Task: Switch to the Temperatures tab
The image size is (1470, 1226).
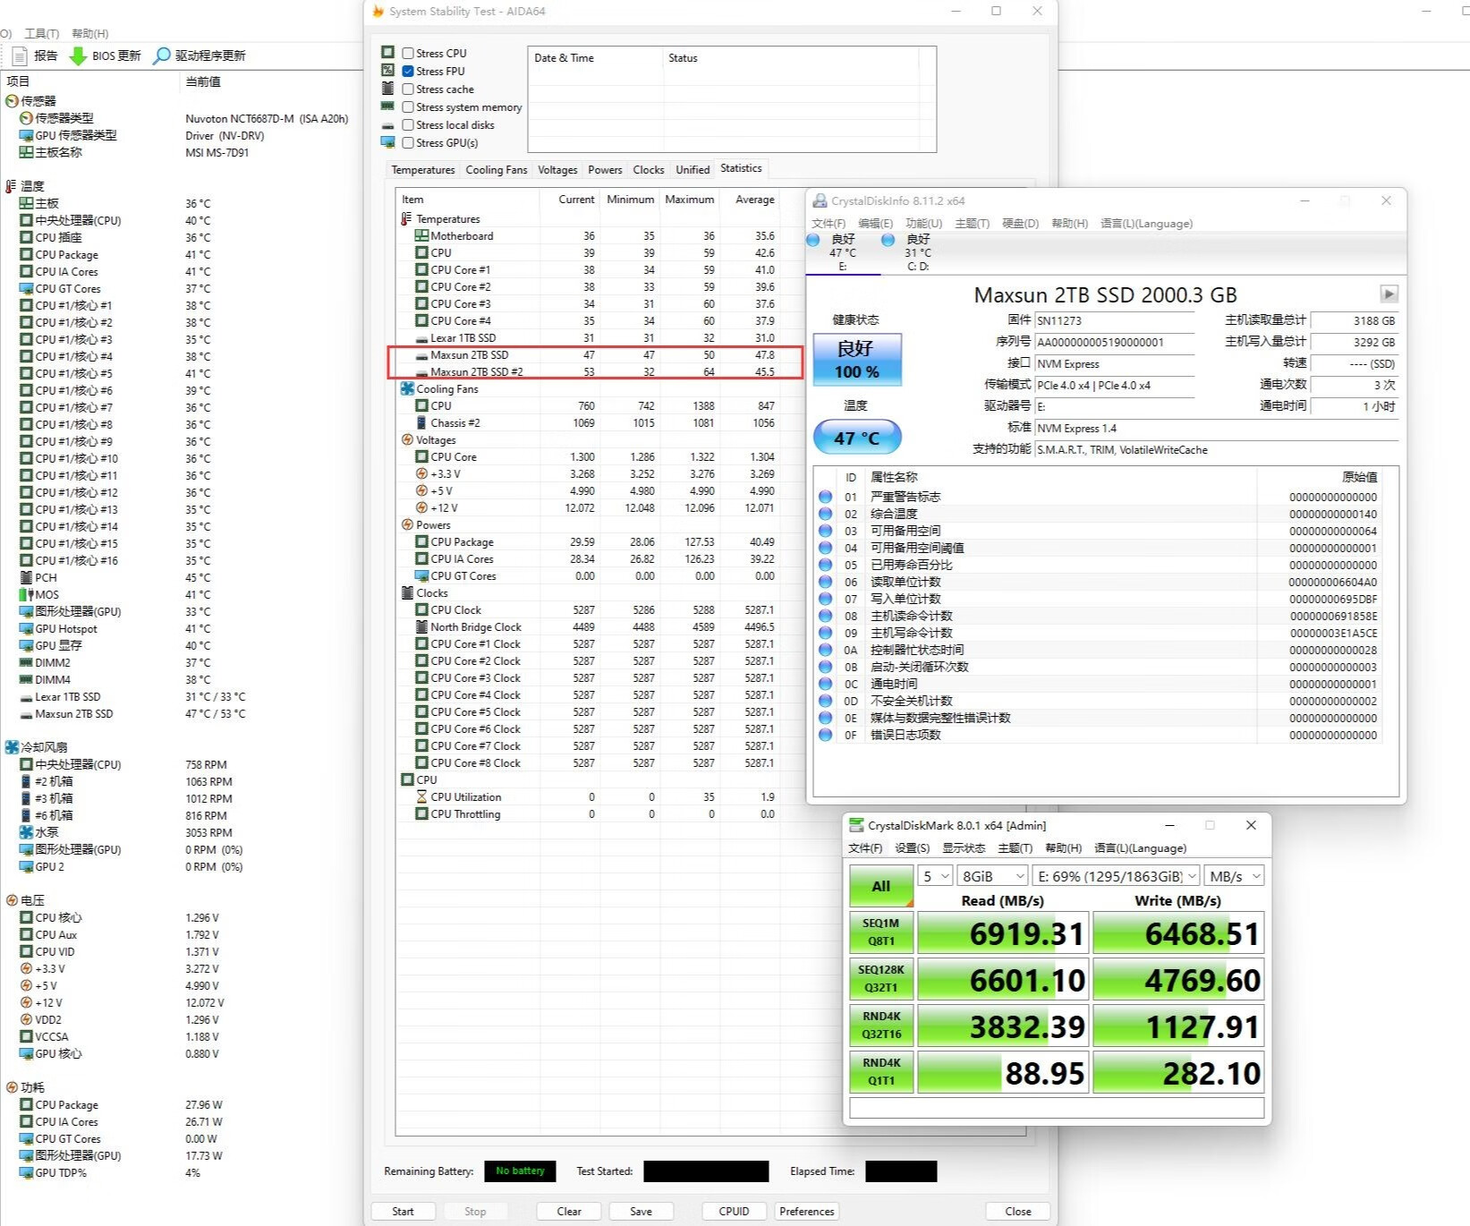Action: click(x=422, y=169)
